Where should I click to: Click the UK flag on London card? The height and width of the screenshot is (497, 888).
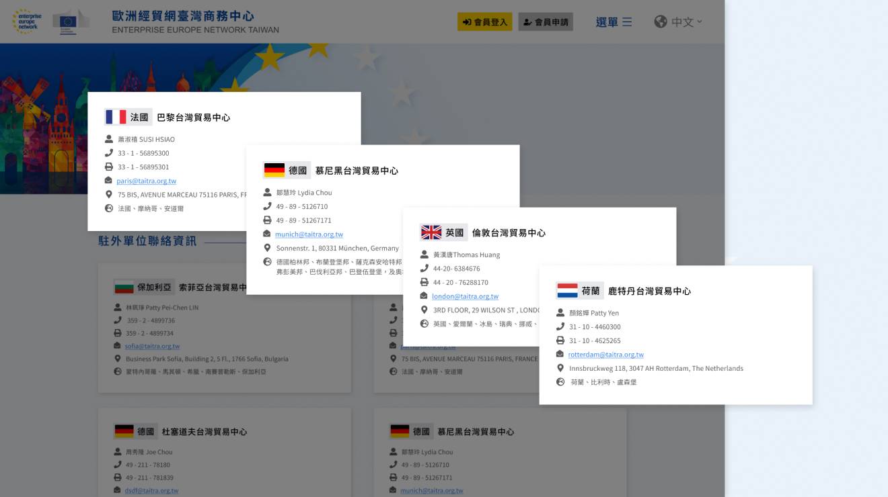431,232
